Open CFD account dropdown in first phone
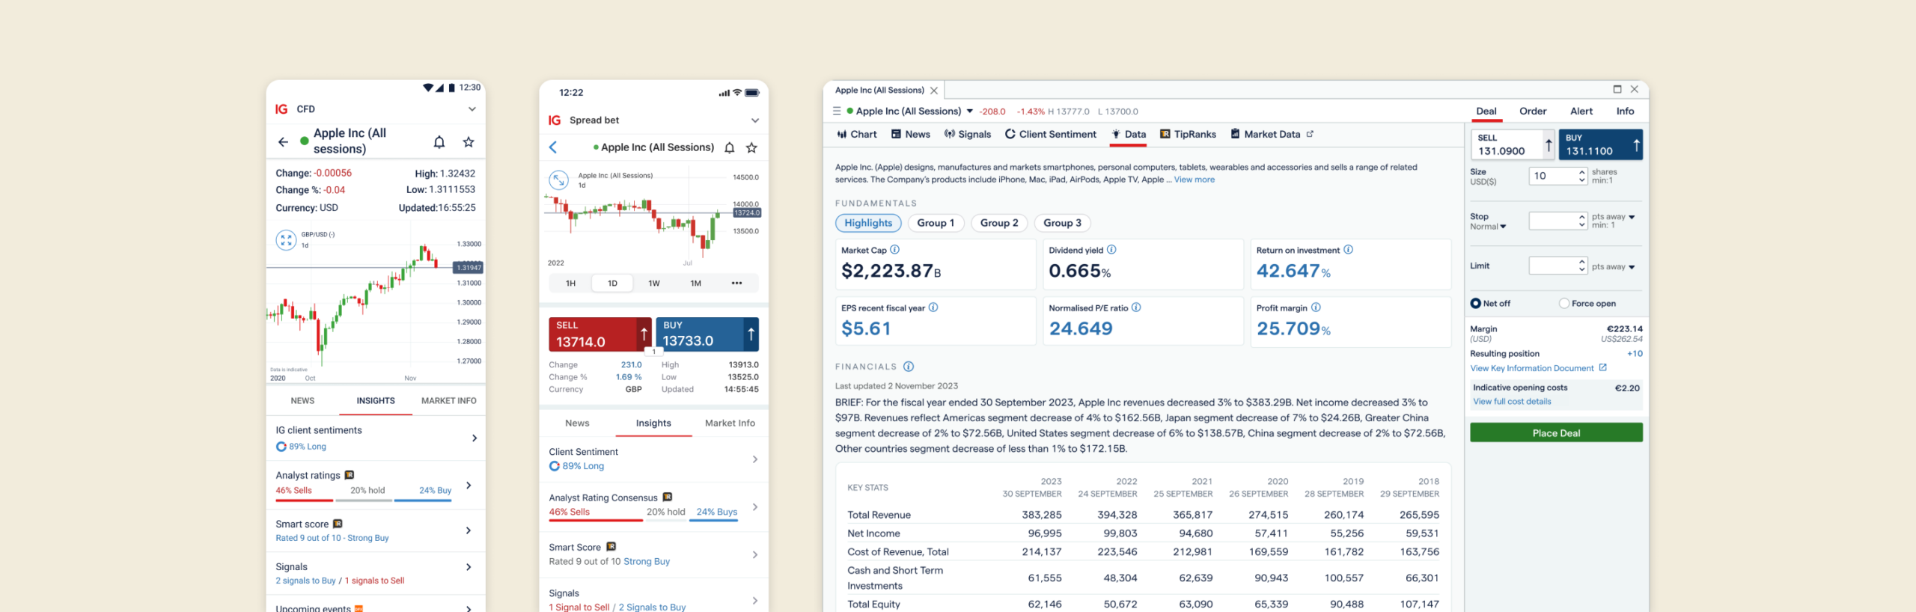1916x612 pixels. (x=472, y=109)
